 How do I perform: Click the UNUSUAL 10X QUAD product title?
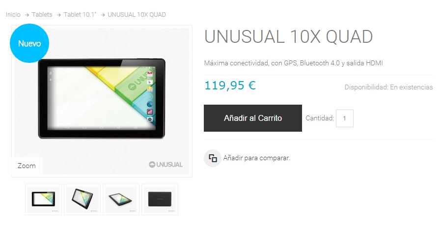pos(288,37)
